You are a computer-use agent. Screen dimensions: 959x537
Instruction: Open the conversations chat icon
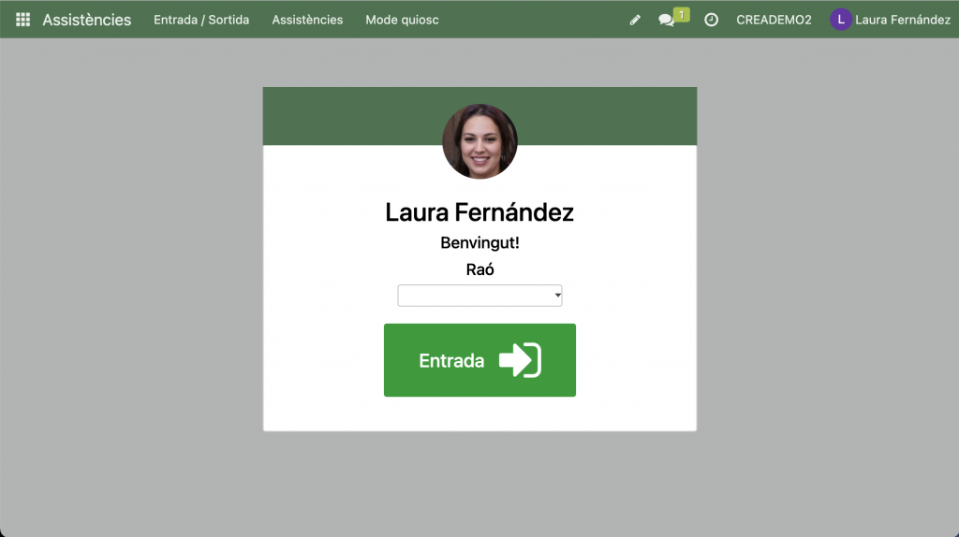click(666, 20)
